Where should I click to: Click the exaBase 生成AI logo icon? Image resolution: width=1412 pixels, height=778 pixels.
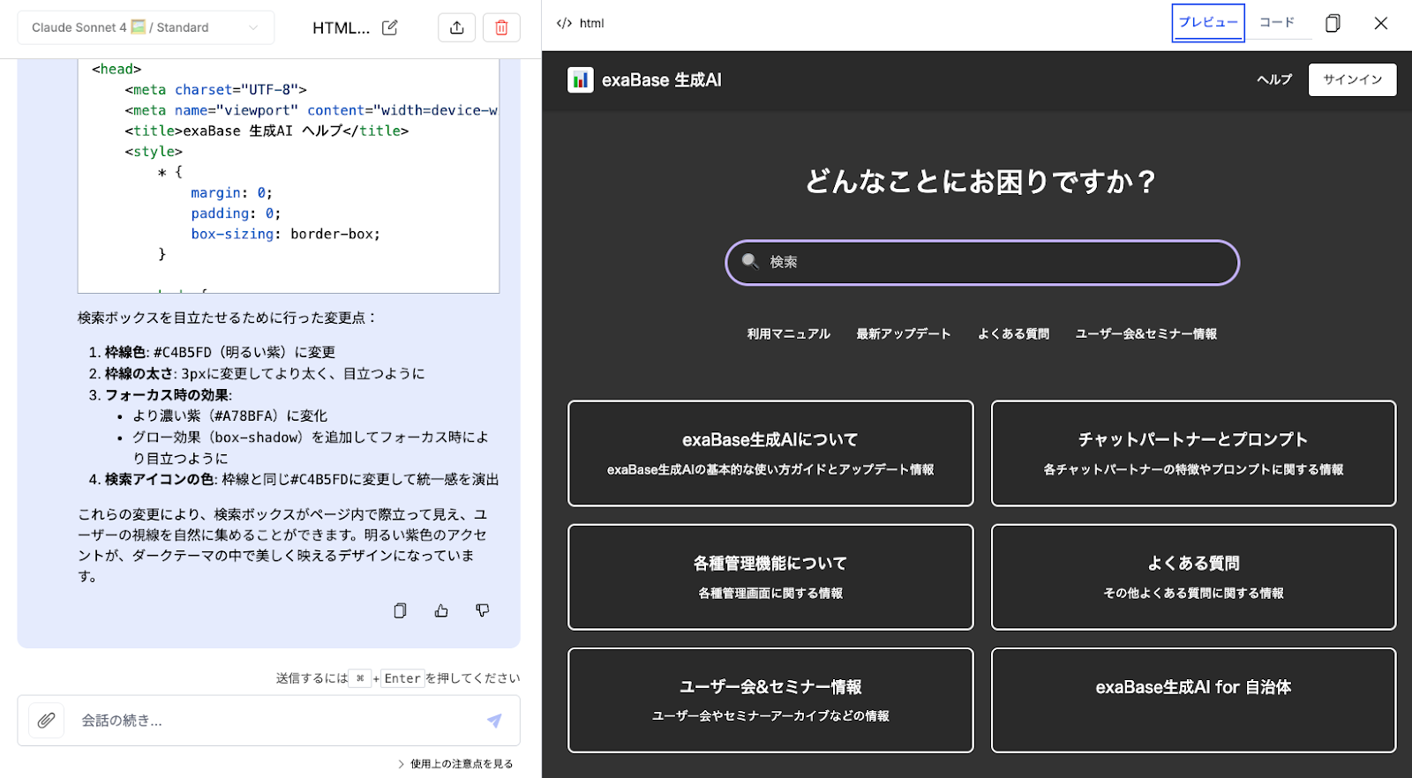coord(581,80)
